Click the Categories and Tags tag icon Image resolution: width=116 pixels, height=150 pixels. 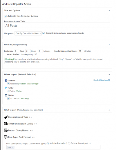(6, 117)
